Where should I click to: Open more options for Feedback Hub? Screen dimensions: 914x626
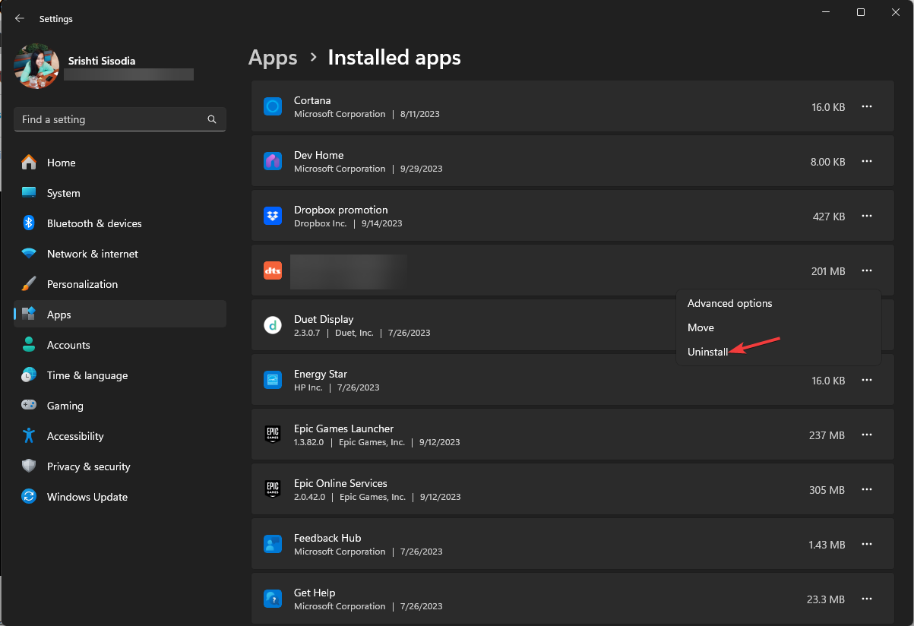click(867, 545)
